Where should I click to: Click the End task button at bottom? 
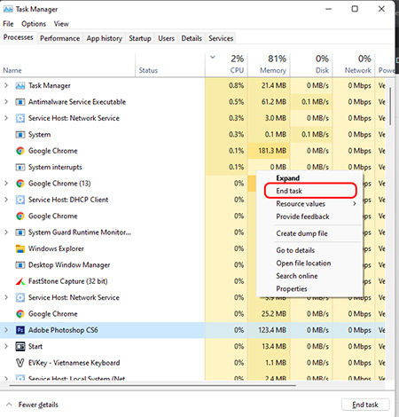coord(365,405)
